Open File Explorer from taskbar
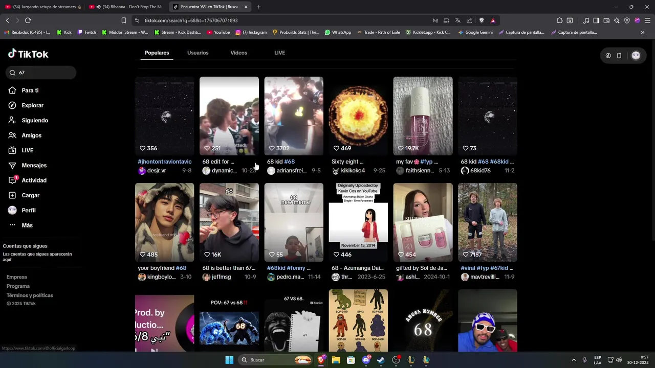The image size is (655, 368). (336, 360)
